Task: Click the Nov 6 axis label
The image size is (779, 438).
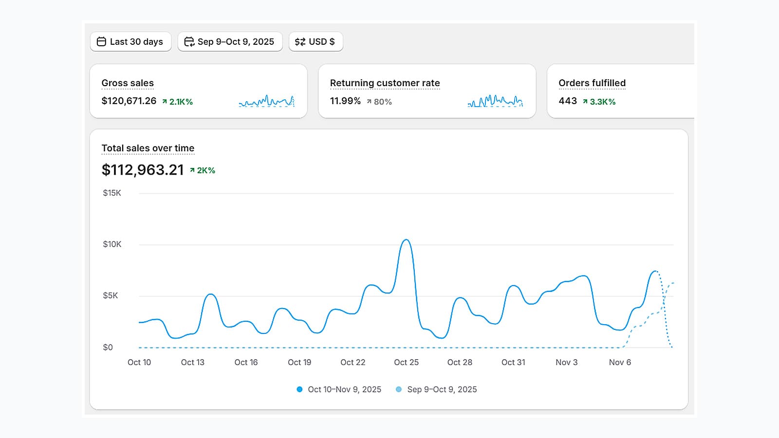Action: 620,362
